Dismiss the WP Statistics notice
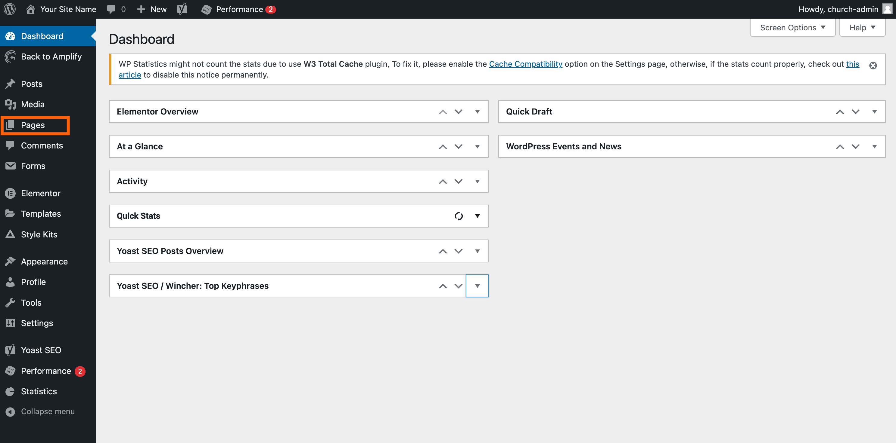 (x=873, y=65)
